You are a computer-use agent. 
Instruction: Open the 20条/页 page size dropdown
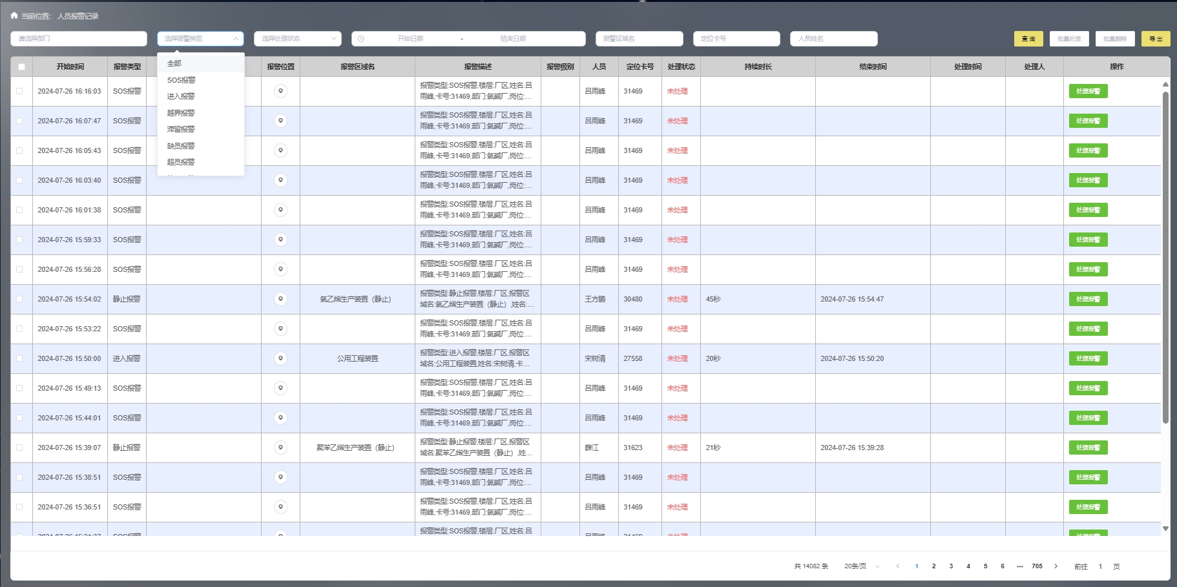click(x=862, y=566)
